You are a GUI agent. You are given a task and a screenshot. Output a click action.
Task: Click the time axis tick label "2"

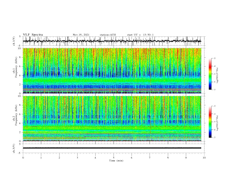coord(59,158)
